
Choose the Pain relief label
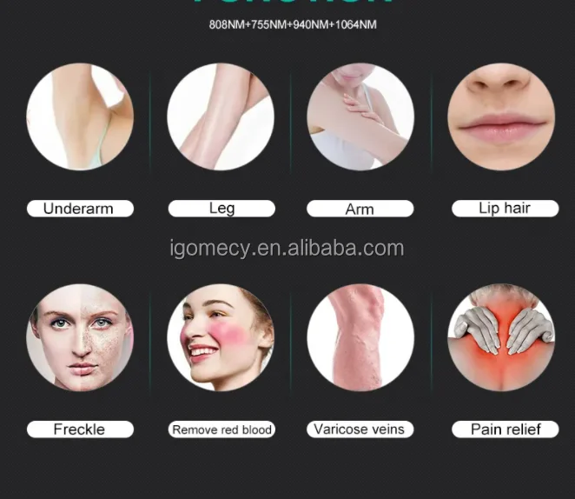(x=506, y=429)
